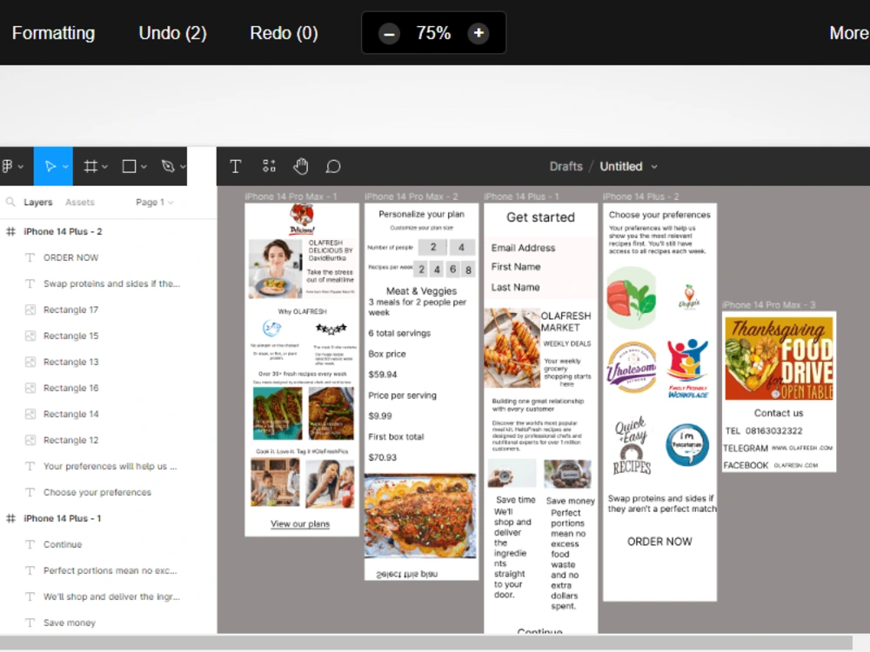The width and height of the screenshot is (870, 652).
Task: Select iPhone 14 Plus - 1 layer row
Action: [x=108, y=518]
